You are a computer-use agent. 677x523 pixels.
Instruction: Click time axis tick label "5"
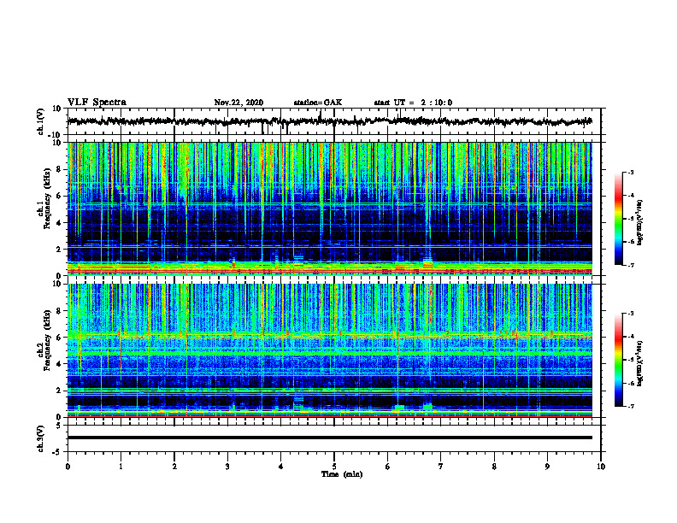click(334, 467)
